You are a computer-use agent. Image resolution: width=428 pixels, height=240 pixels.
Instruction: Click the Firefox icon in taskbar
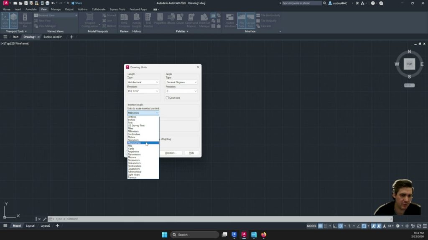[264, 235]
